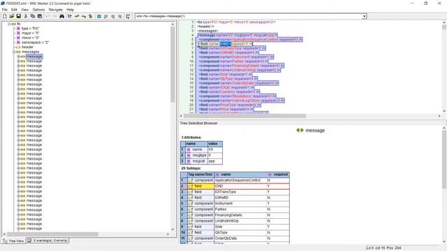
Task: Switch to the Tree View tab
Action: [x=13, y=241]
